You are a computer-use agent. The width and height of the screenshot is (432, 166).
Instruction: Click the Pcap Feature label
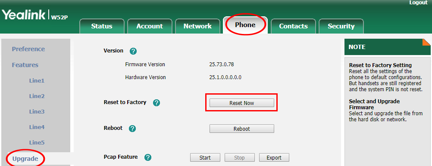(x=121, y=157)
